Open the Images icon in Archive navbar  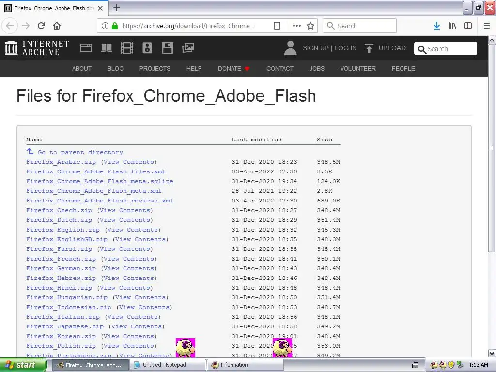click(x=188, y=48)
